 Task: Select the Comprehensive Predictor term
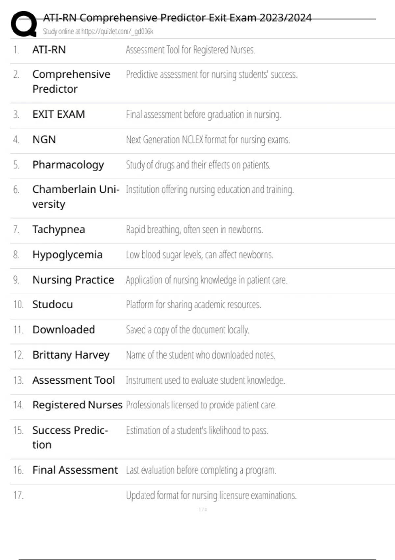coord(71,82)
